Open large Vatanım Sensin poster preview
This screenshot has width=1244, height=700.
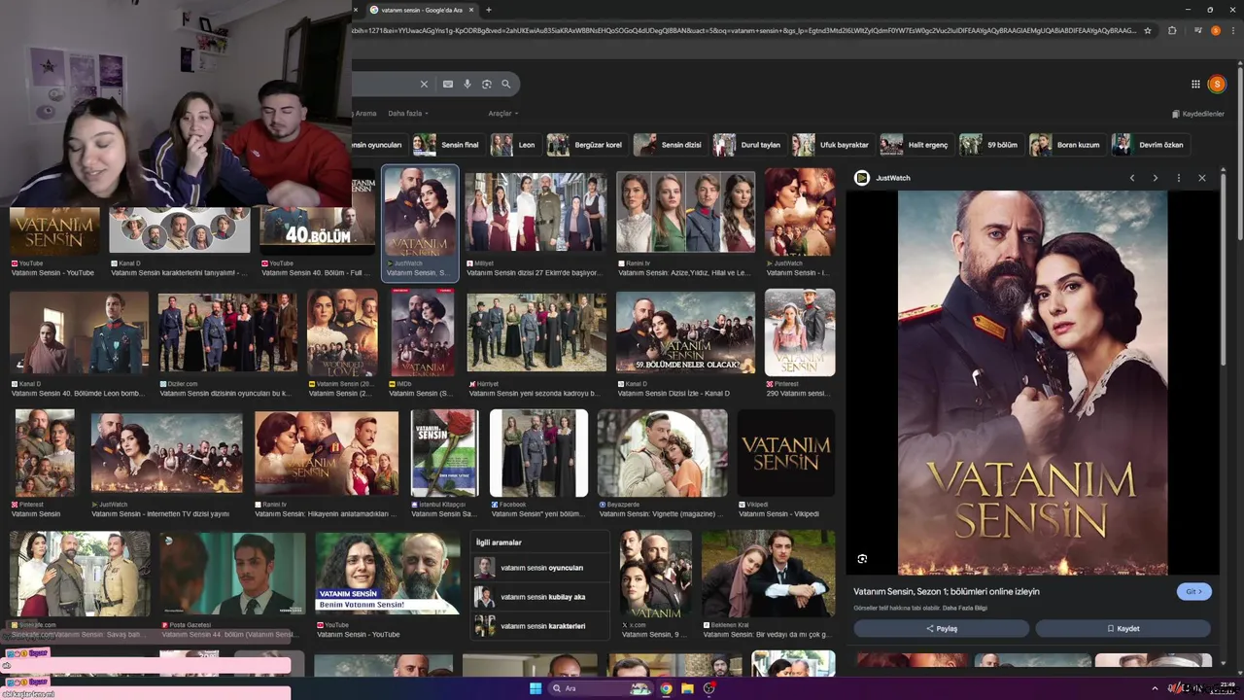[1032, 382]
